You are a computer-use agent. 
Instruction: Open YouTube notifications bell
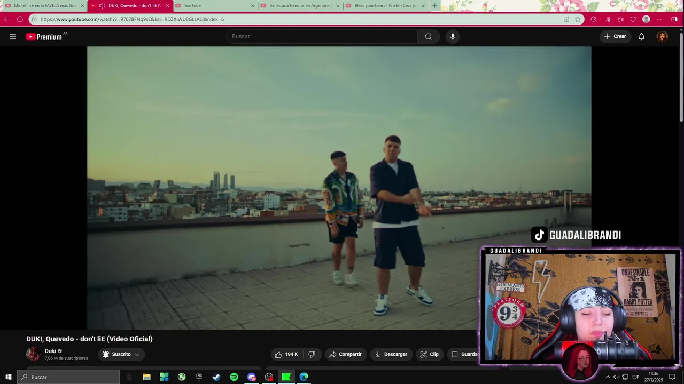pos(642,36)
